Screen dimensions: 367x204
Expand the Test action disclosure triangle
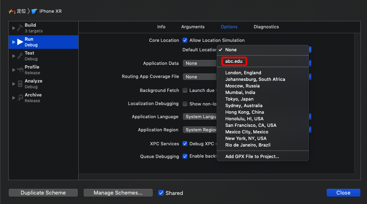coord(14,56)
